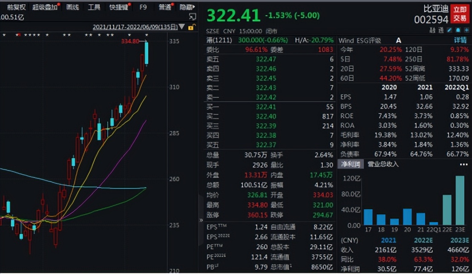Click the 23E bar in profit chart
The height and width of the screenshot is (274, 472).
[x=460, y=200]
